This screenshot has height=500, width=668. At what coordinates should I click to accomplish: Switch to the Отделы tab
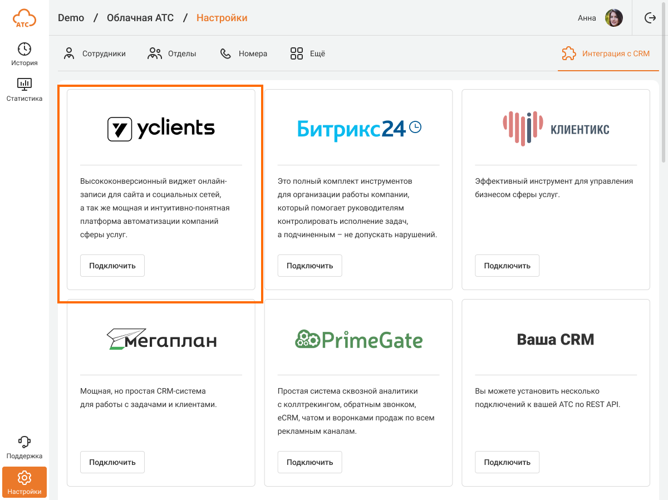(x=172, y=53)
